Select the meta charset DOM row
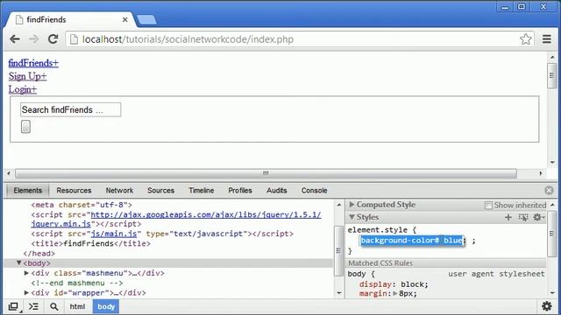Image resolution: width=561 pixels, height=315 pixels. pos(82,205)
